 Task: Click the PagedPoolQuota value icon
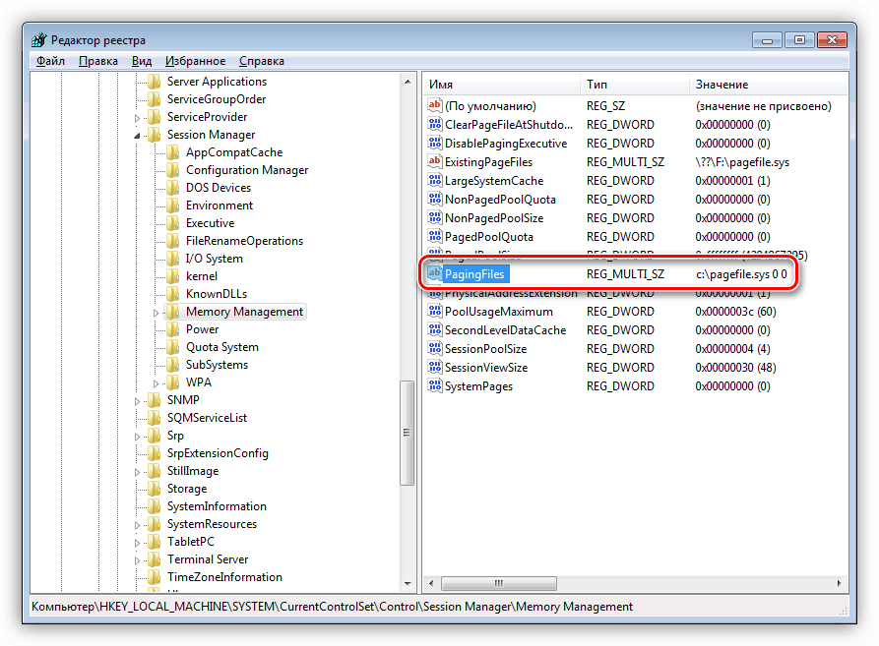tap(434, 236)
